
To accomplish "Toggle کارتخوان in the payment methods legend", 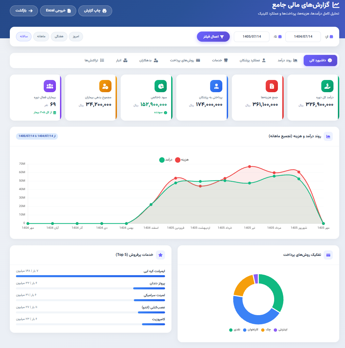I will coord(251,330).
